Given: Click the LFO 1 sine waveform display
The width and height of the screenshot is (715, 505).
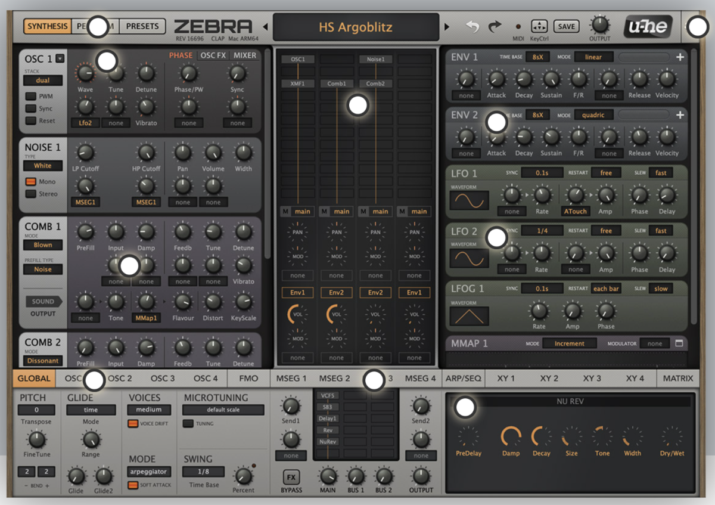Looking at the screenshot, I should click(470, 200).
